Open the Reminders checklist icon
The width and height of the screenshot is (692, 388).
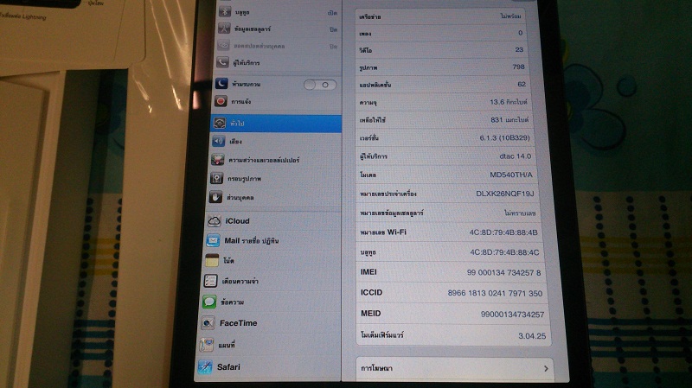[x=210, y=281]
